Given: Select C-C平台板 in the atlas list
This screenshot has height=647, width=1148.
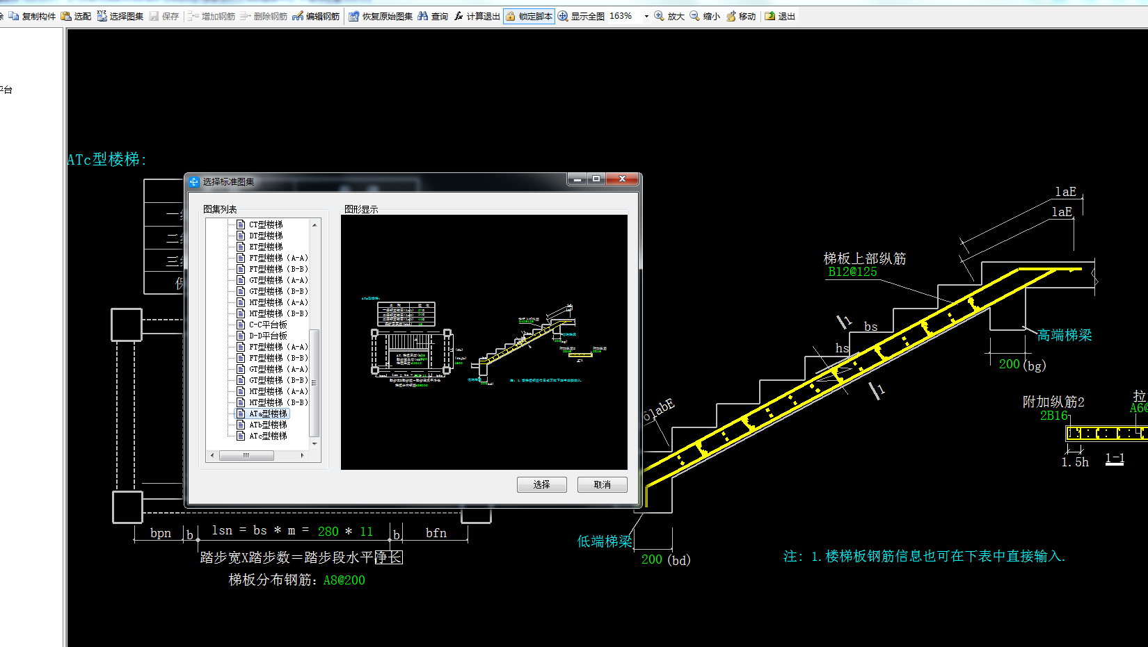Looking at the screenshot, I should (268, 325).
